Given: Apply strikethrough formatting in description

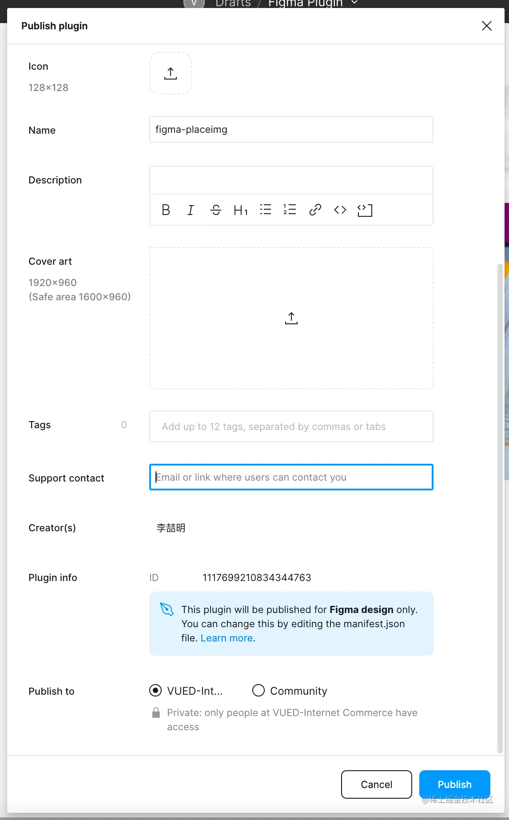Looking at the screenshot, I should [x=216, y=210].
